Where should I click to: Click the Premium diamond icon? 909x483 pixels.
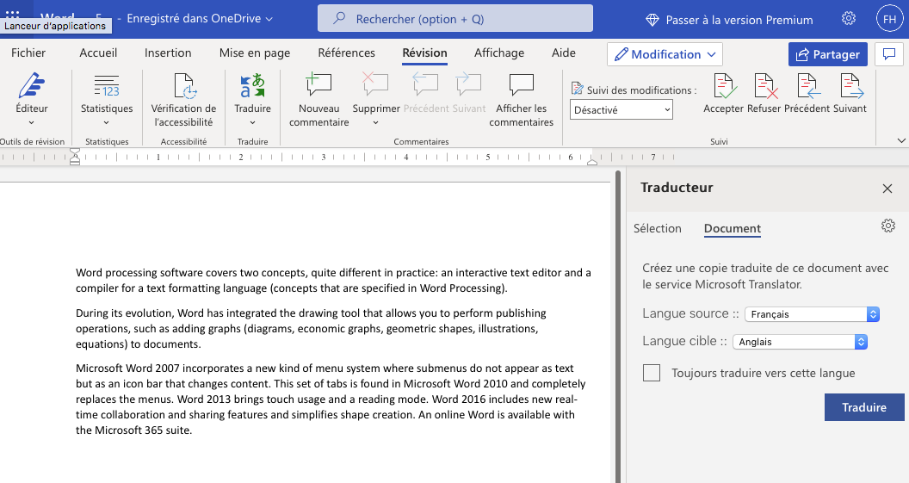coord(652,20)
